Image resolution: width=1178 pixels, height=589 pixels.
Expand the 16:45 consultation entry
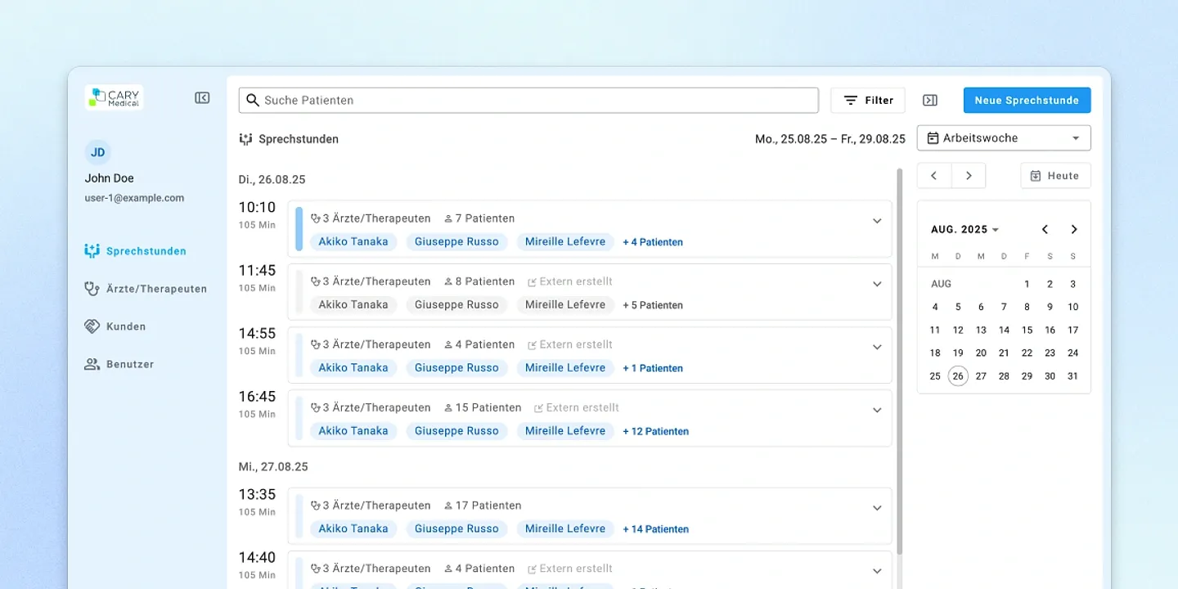pyautogui.click(x=877, y=410)
